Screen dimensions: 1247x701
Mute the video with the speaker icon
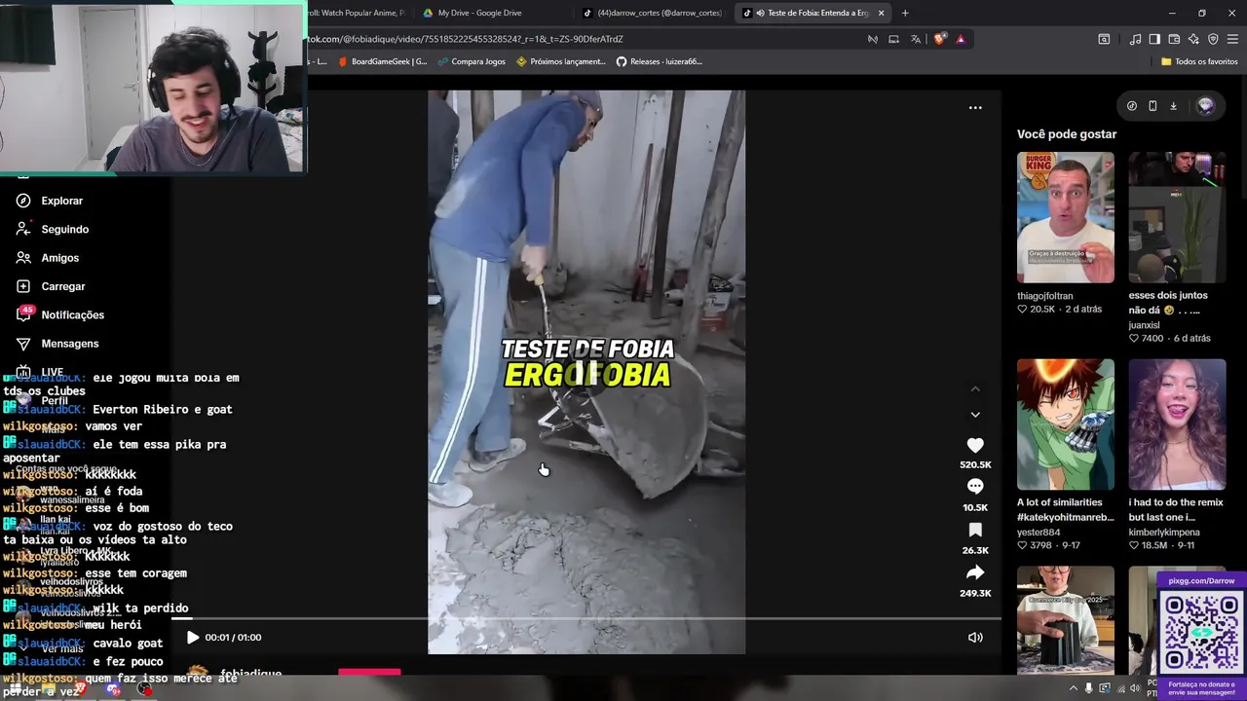pyautogui.click(x=975, y=638)
